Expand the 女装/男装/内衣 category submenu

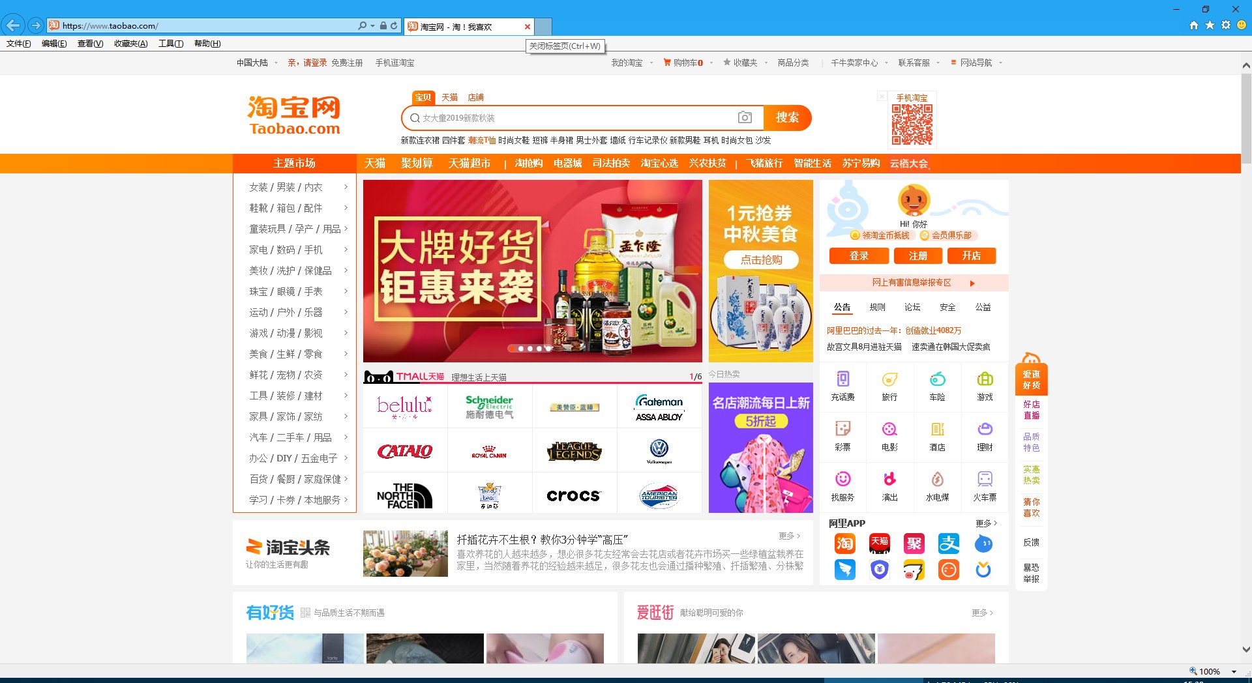pos(285,187)
